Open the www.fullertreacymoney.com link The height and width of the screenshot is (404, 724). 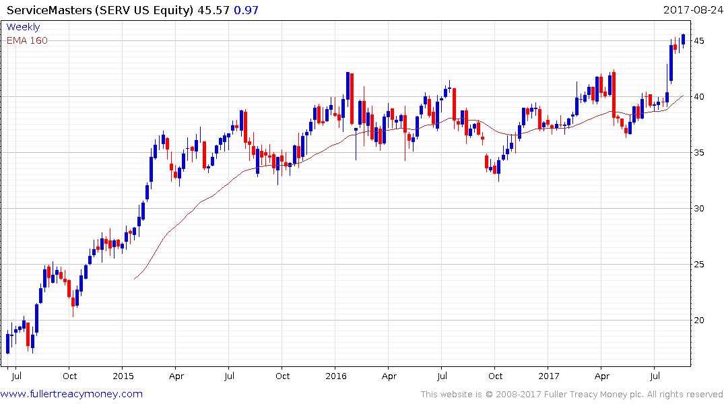click(71, 394)
